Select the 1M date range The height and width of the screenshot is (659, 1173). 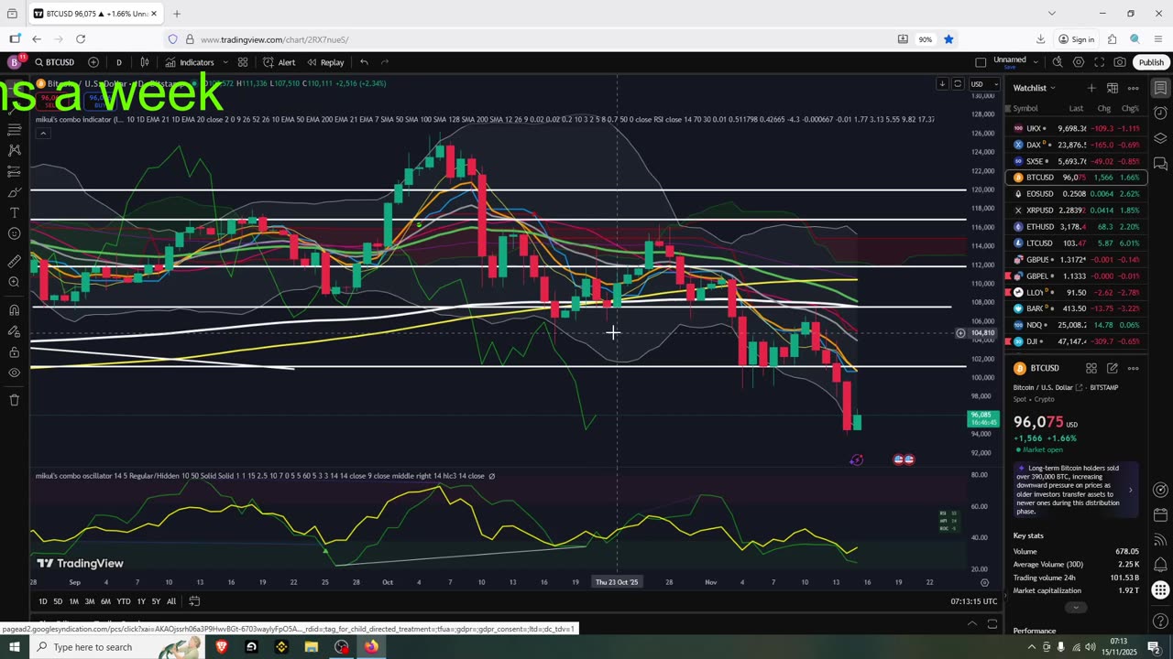[73, 601]
